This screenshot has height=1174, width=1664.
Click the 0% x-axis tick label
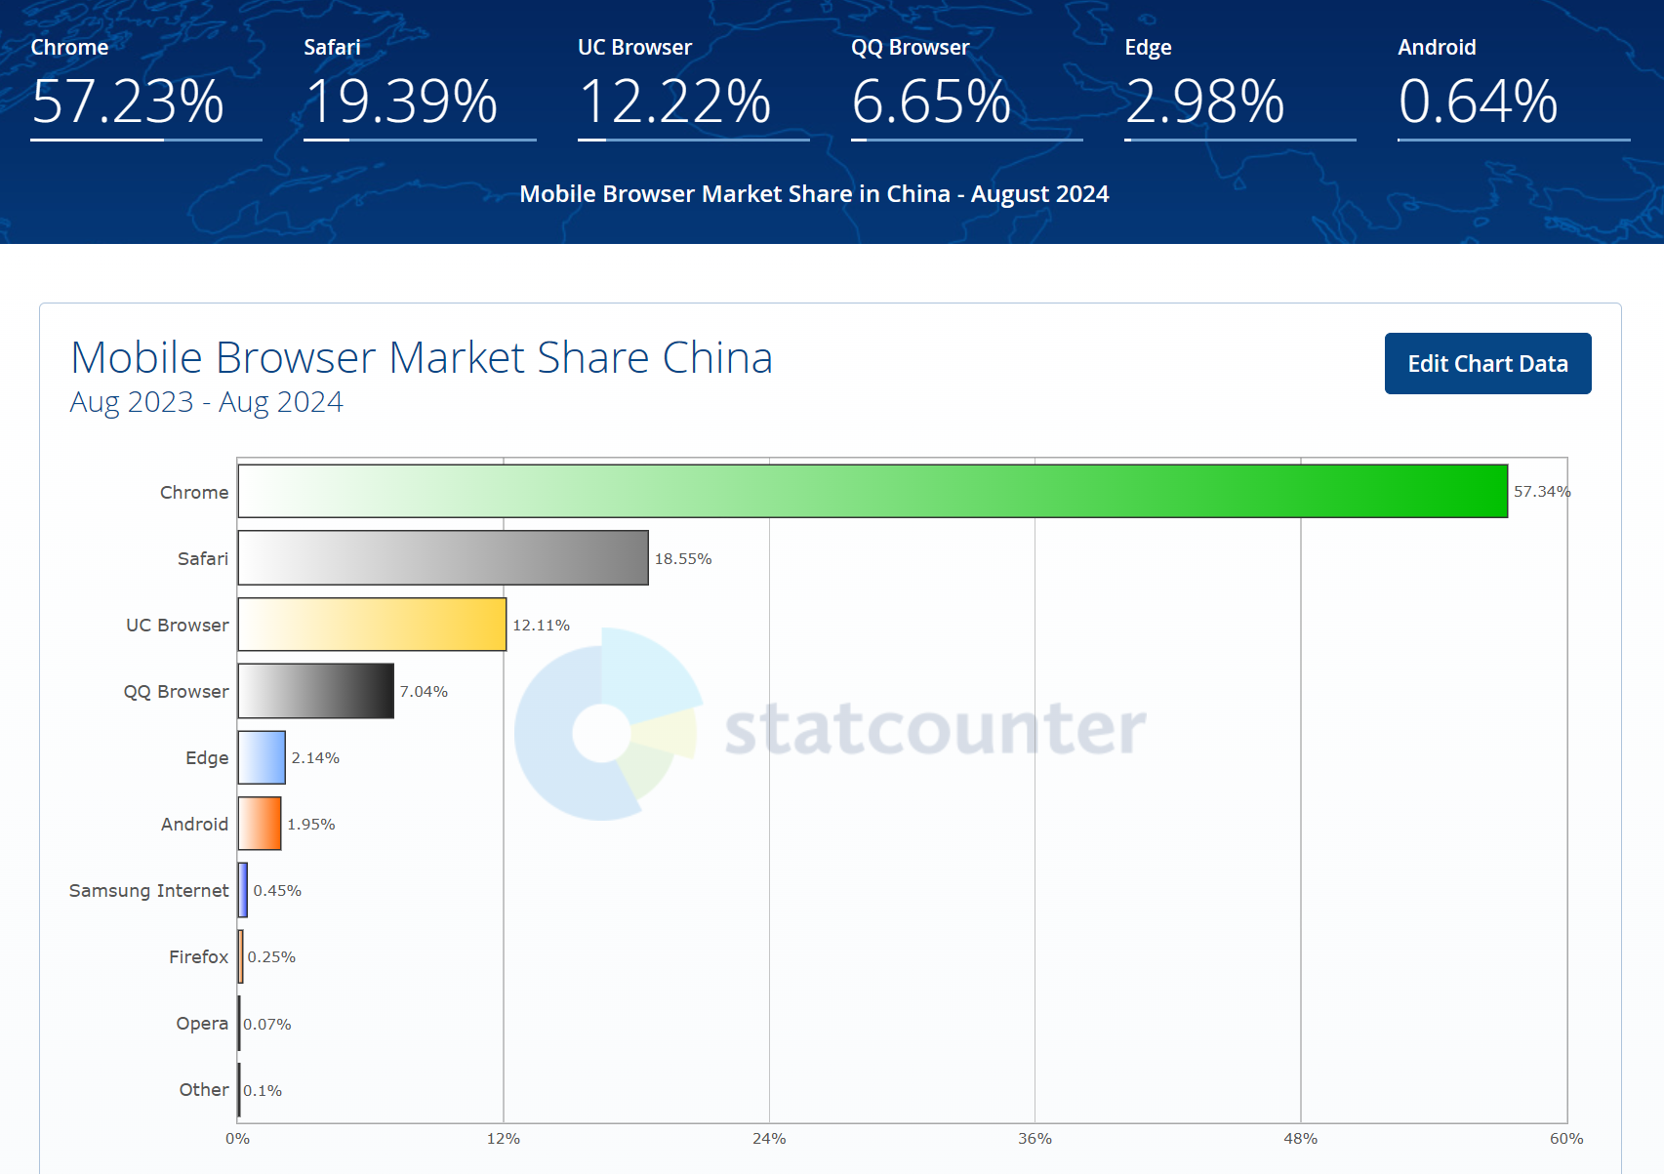coord(237,1139)
